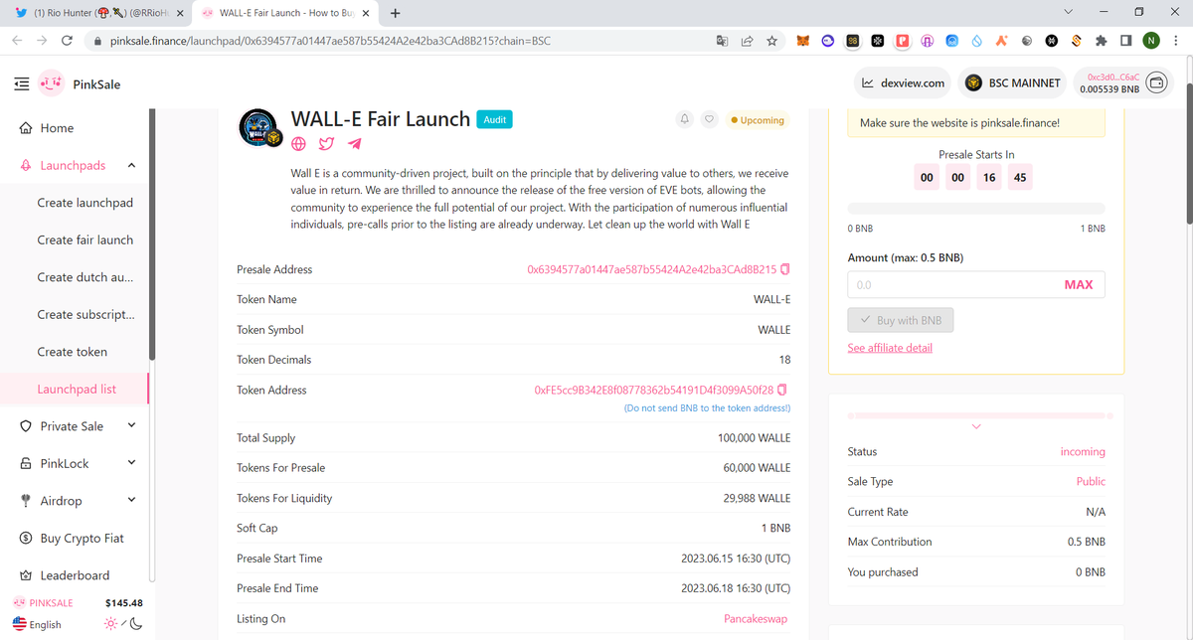Viewport: 1193px width, 640px height.
Task: Click the sidebar scrollbar
Action: coord(152,234)
